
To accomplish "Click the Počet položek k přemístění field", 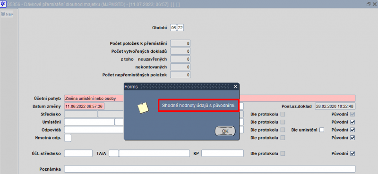I will click(180, 43).
